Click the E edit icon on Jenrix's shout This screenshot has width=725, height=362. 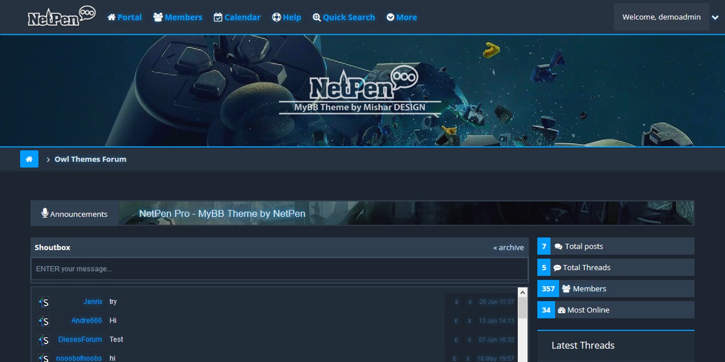click(x=456, y=302)
